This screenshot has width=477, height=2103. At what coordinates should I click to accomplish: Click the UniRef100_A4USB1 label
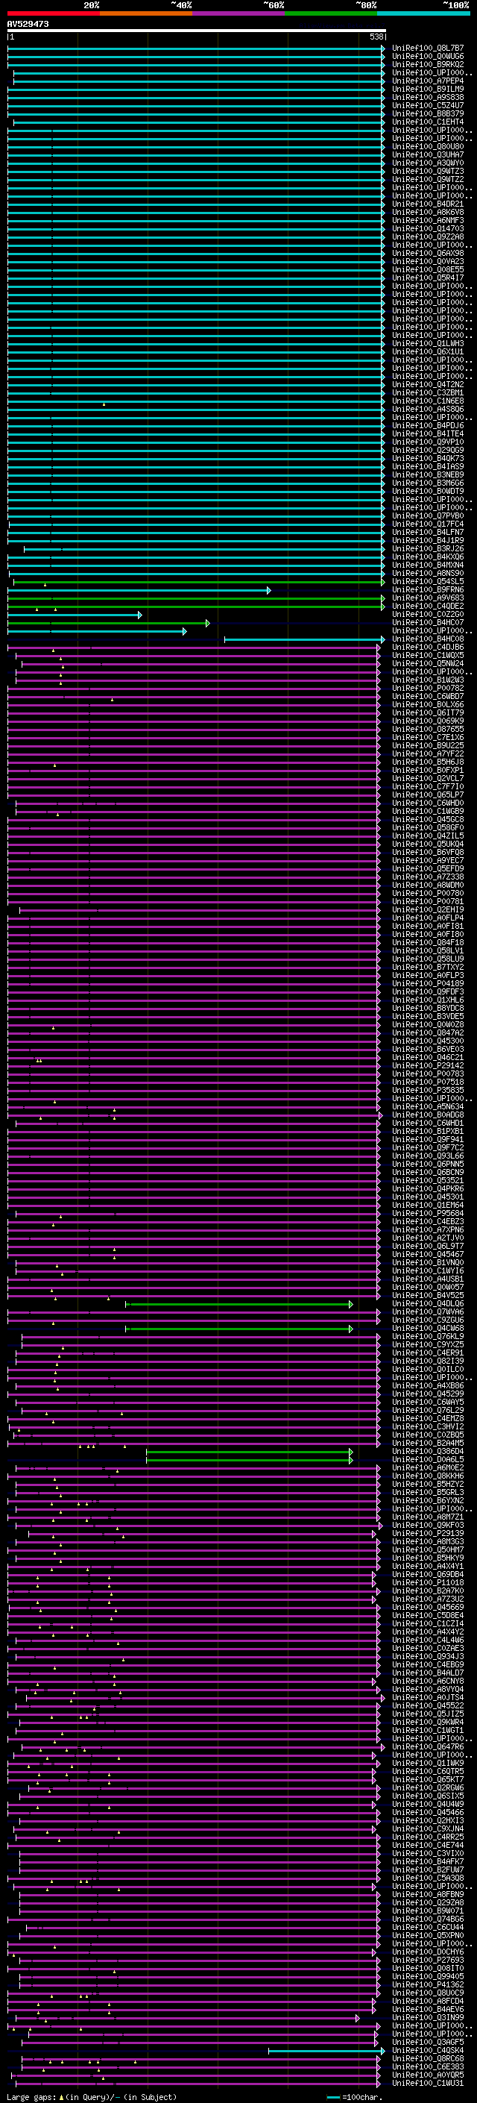coord(428,1279)
